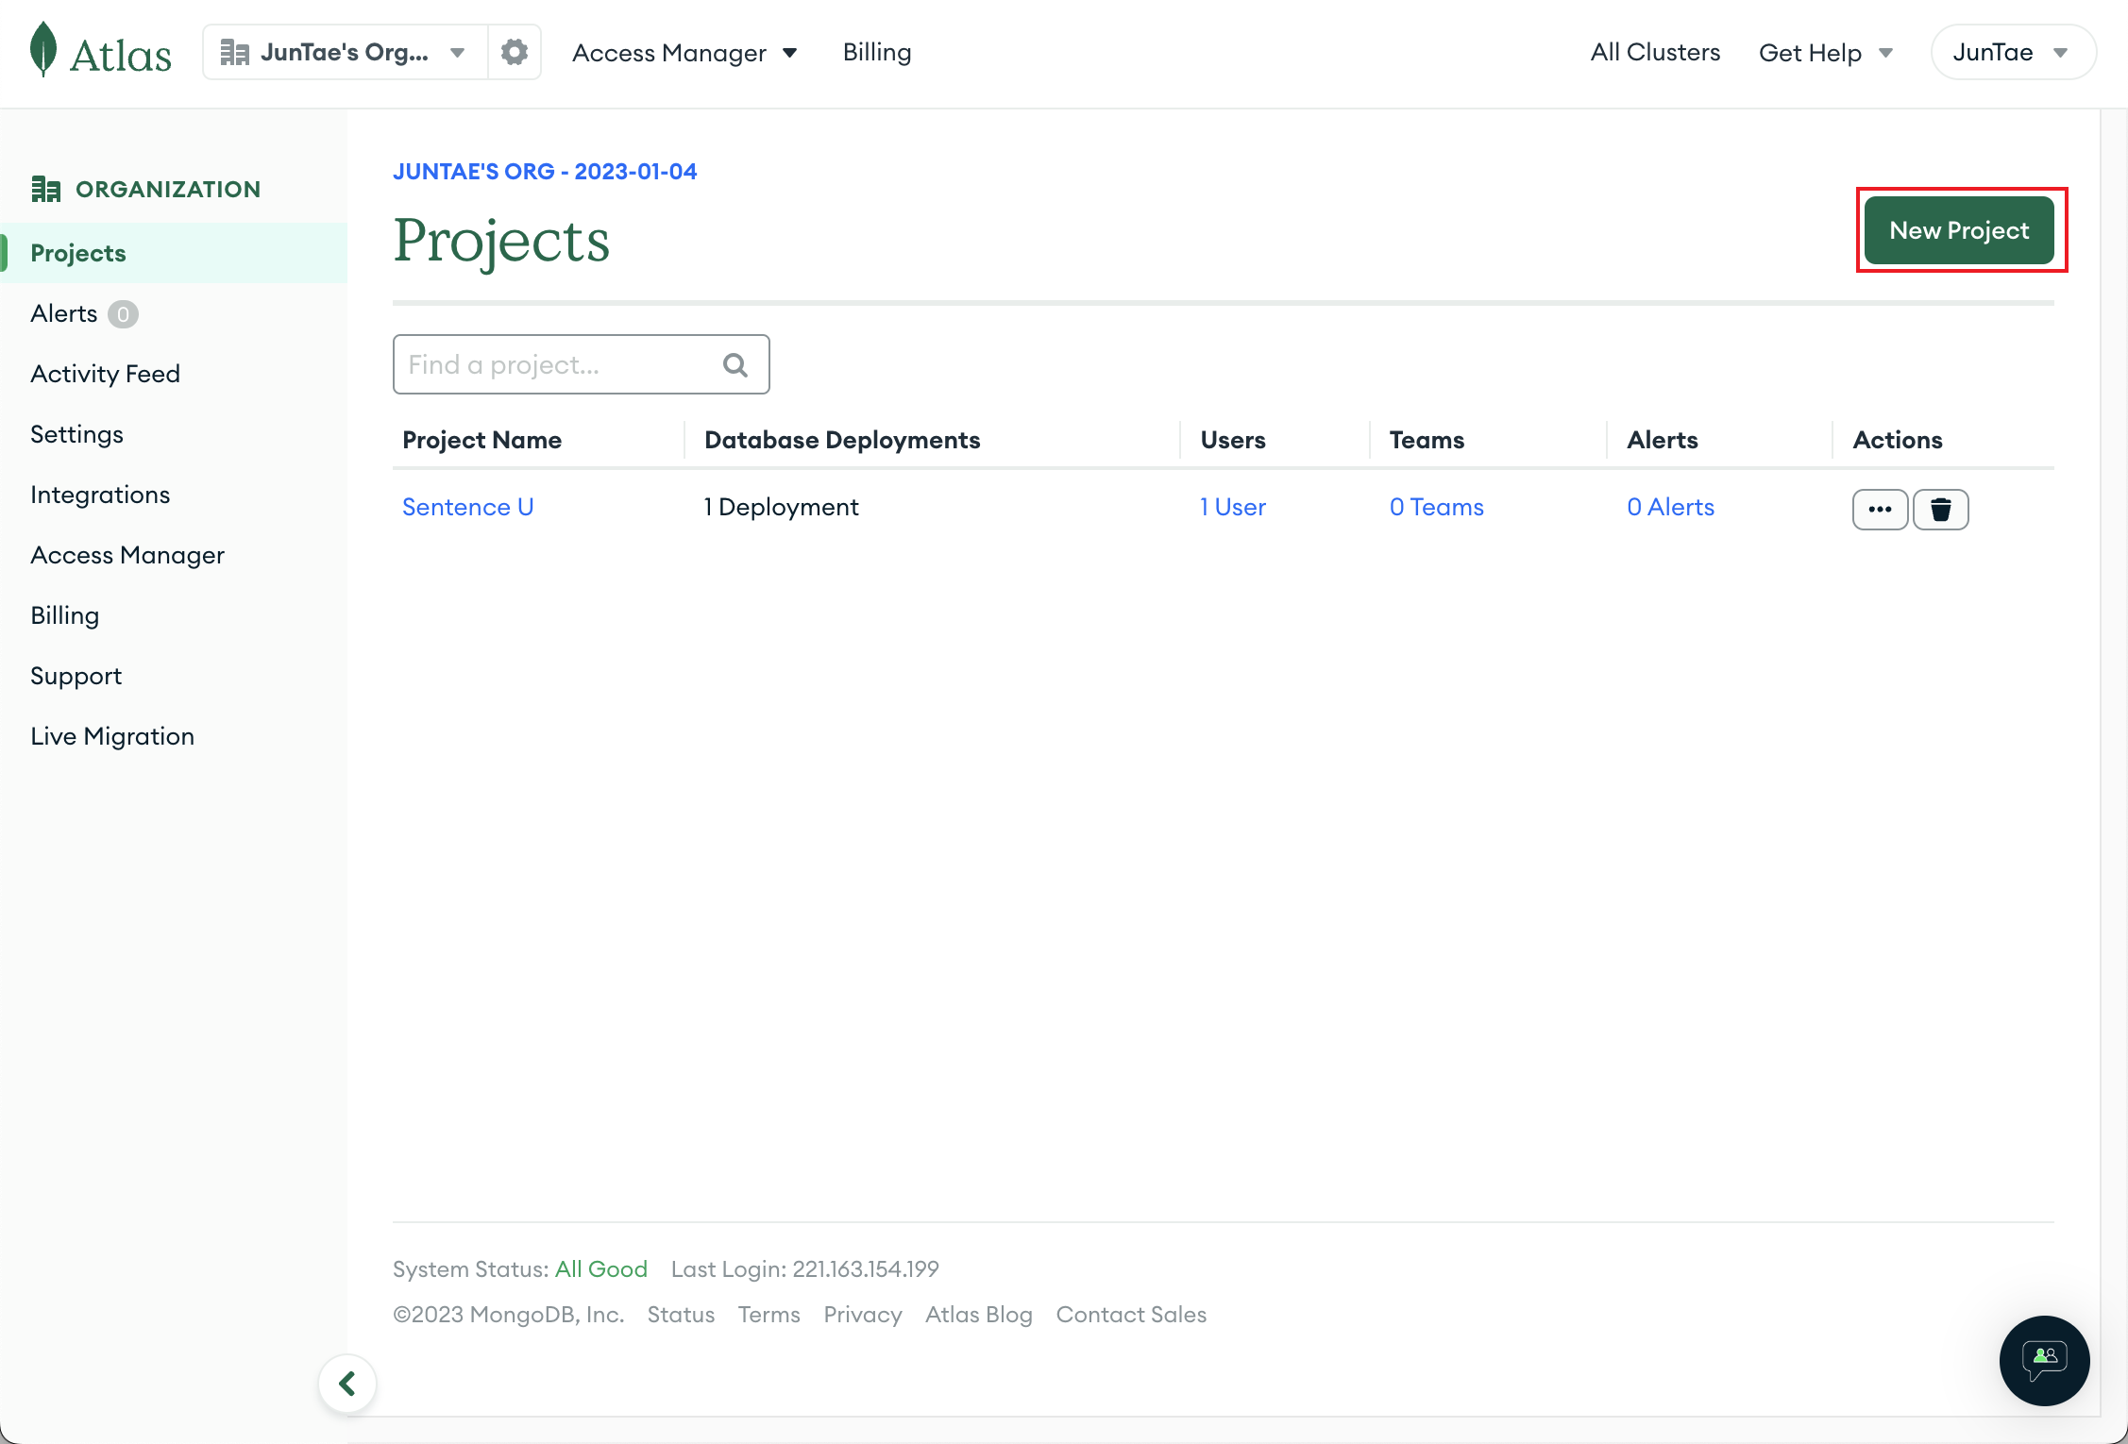Open the JunTae user account menu
Viewport: 2128px width, 1444px height.
pos(2012,53)
